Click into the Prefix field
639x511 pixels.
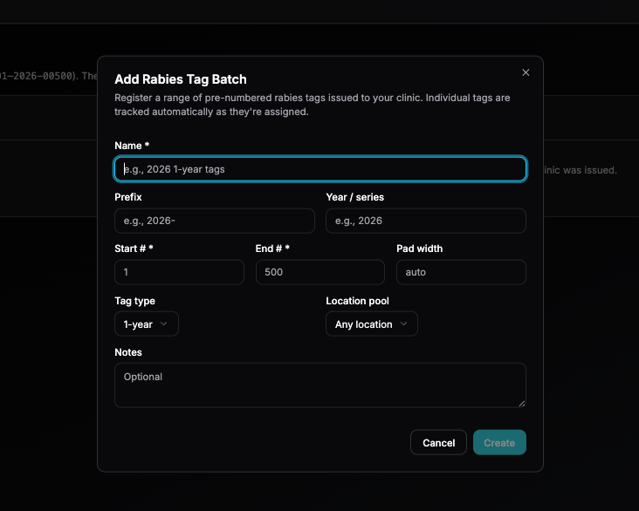[x=215, y=221]
